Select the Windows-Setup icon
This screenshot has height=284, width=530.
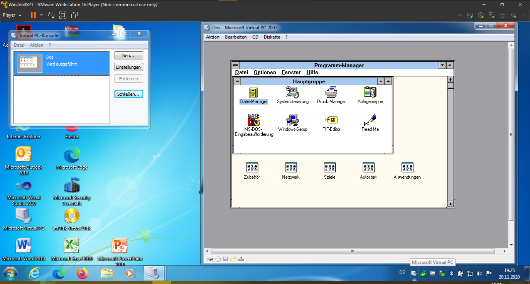point(292,120)
